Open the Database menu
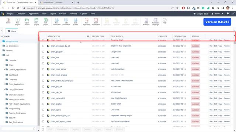Image resolution: width=236 pixels, height=132 pixels. click(21, 14)
